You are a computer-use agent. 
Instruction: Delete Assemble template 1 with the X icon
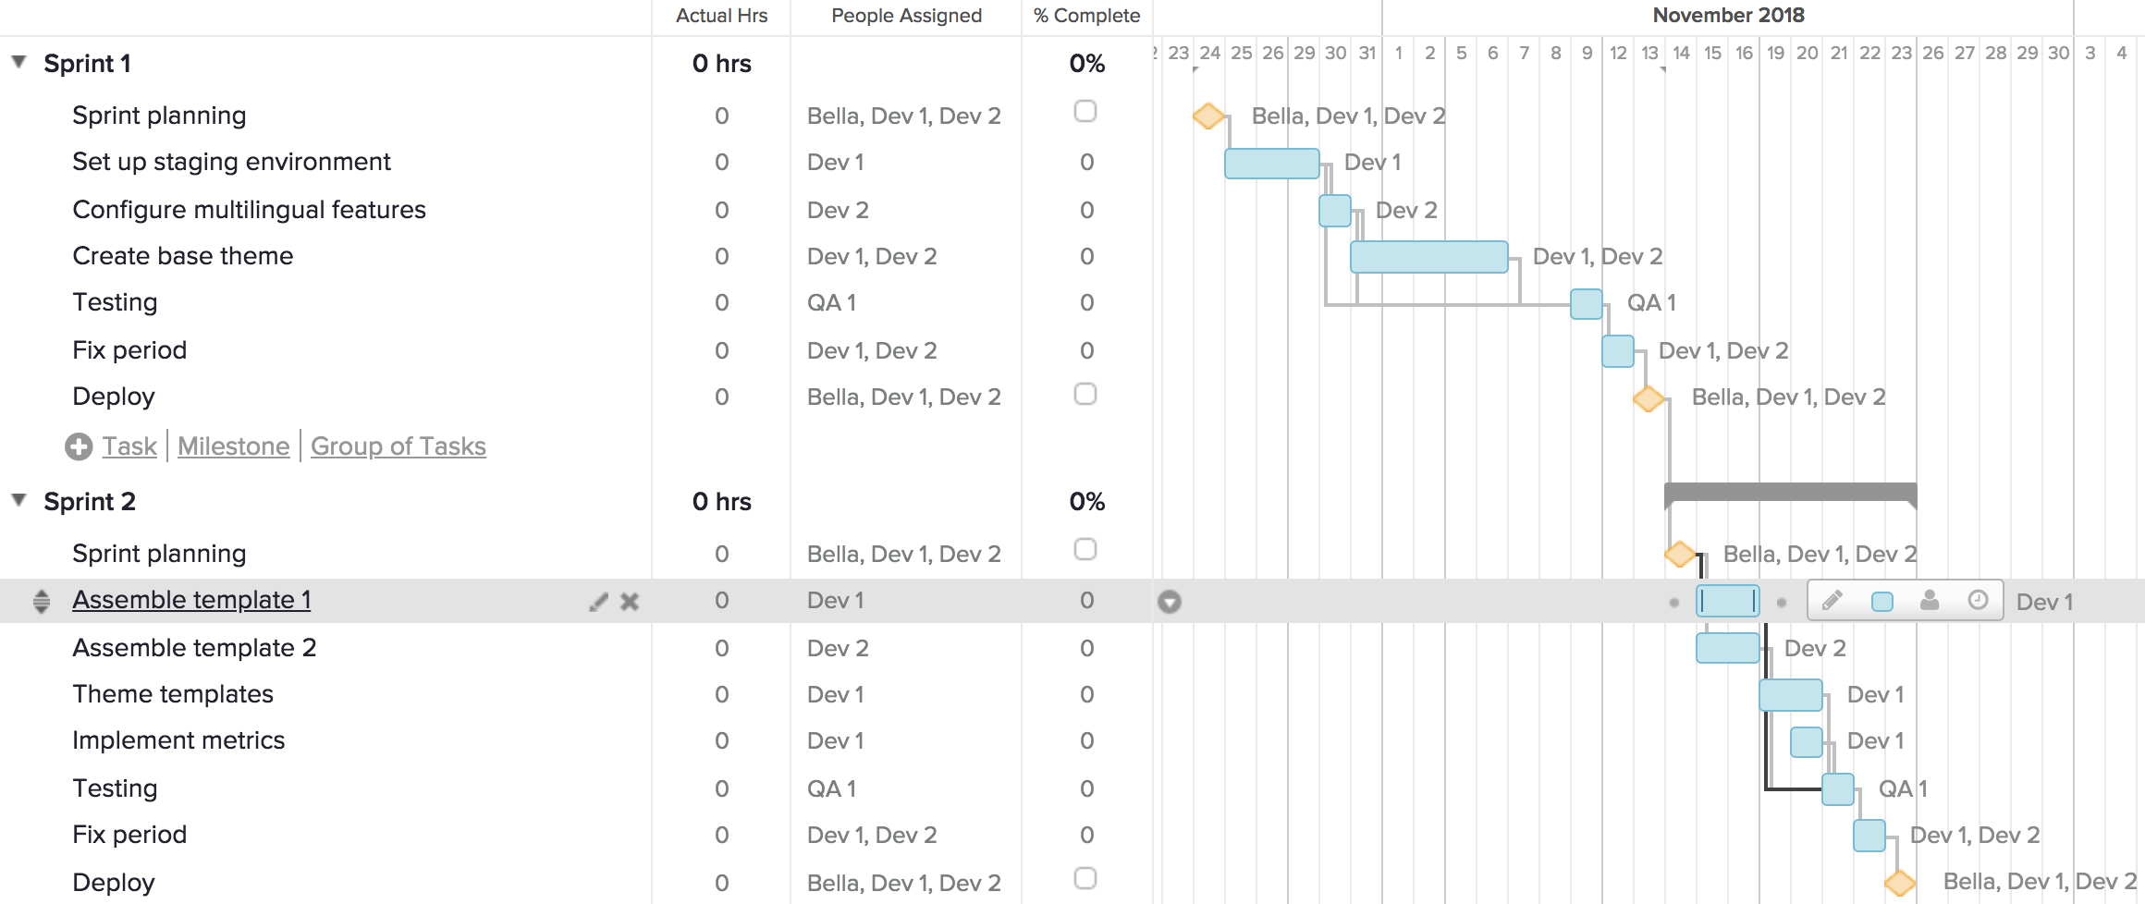(629, 601)
